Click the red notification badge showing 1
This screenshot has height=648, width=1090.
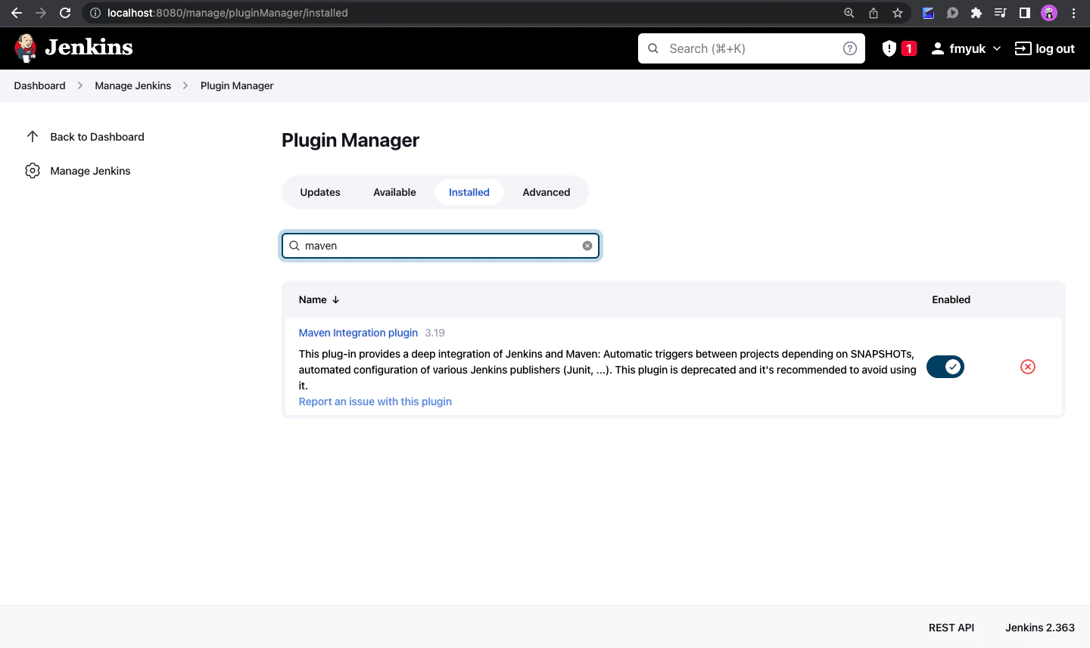(909, 48)
